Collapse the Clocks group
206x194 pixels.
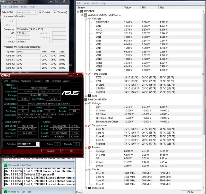coord(86,170)
